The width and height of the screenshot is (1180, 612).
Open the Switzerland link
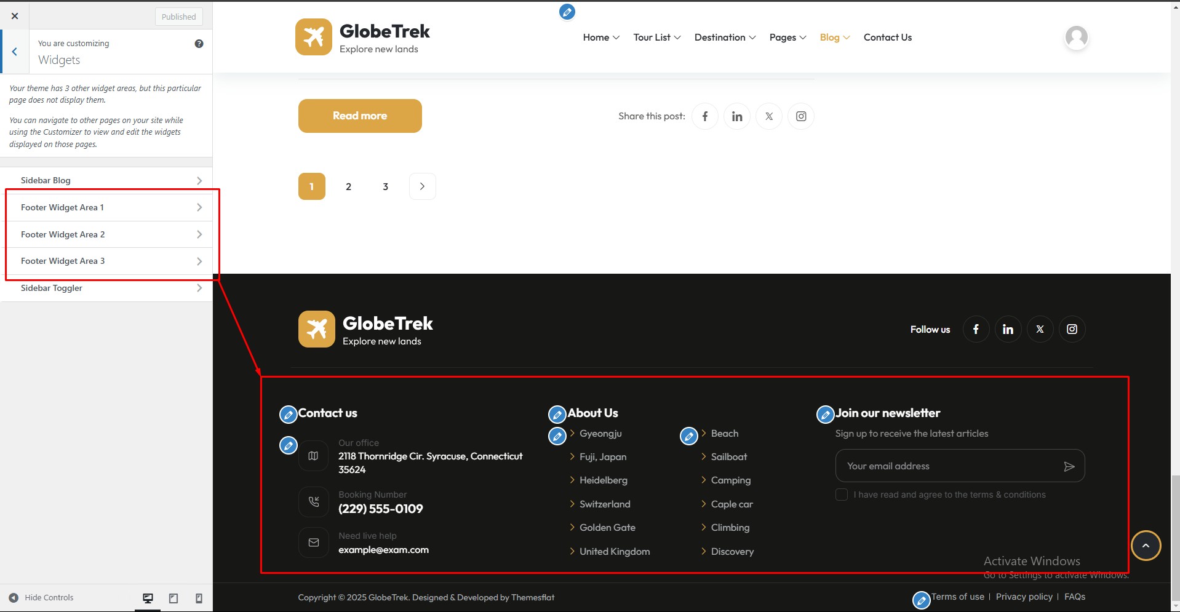point(605,504)
